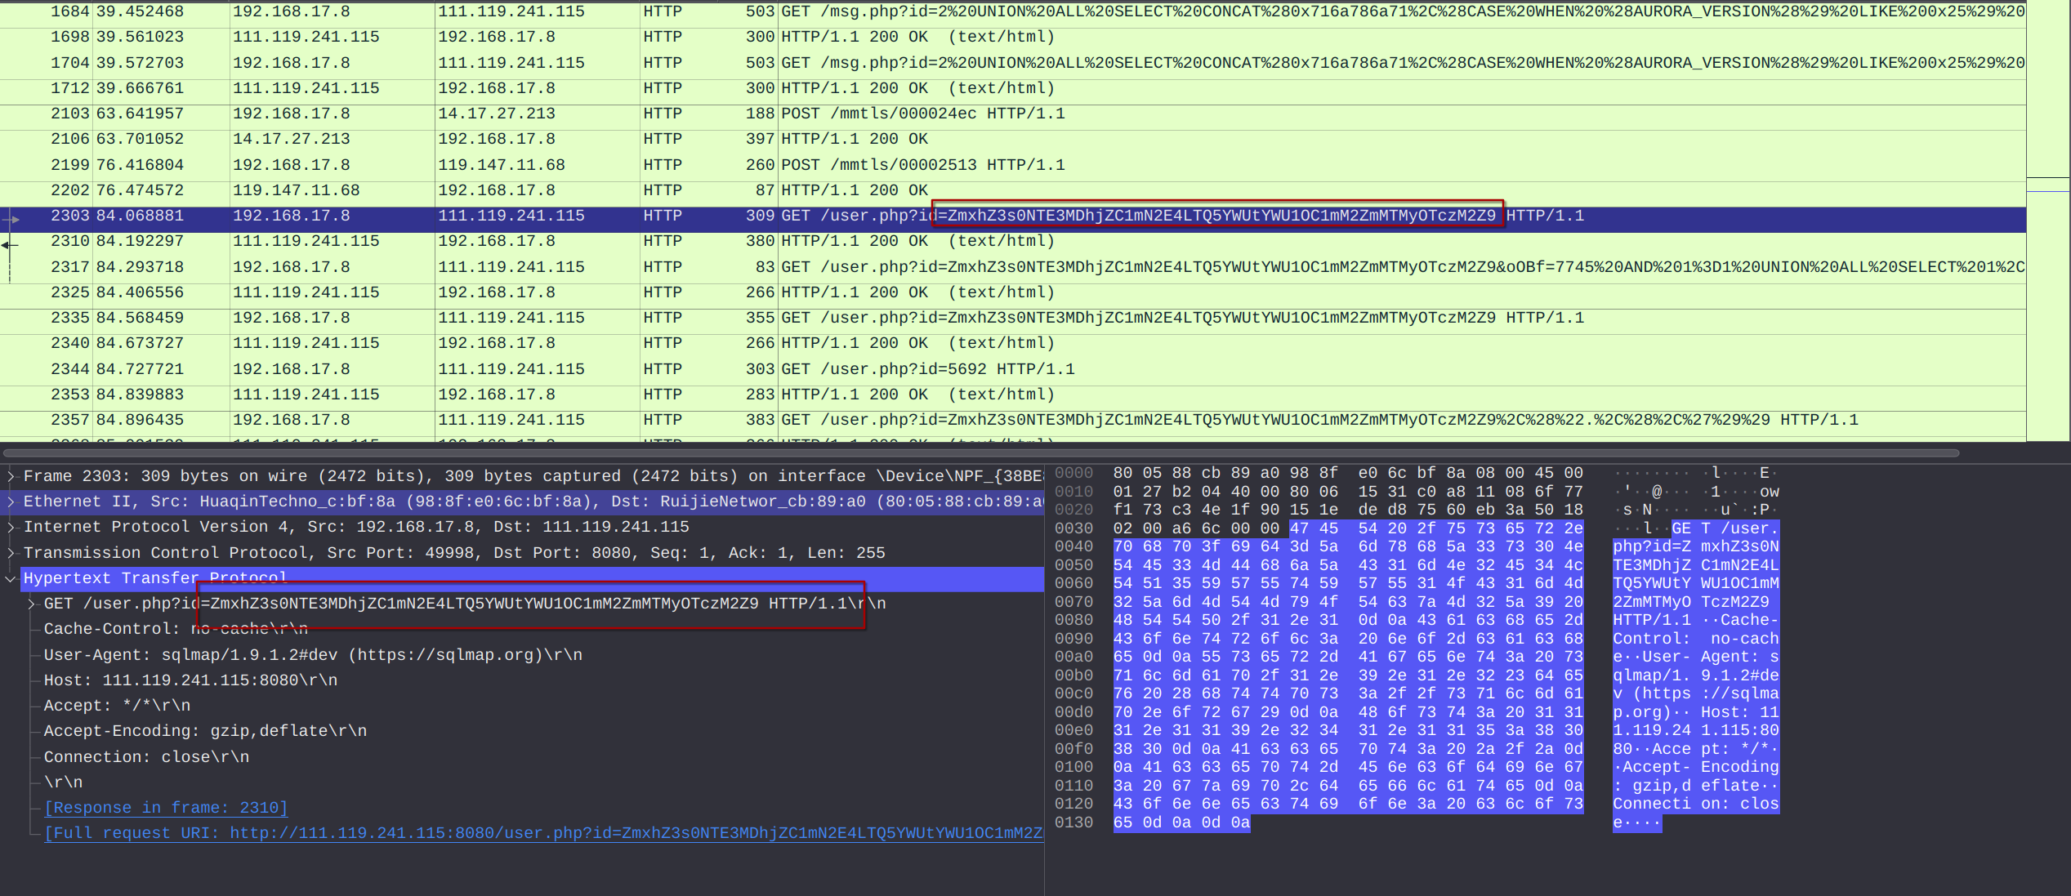2071x896 pixels.
Task: Click hex offset 0040 row bytes
Action: coord(1348,546)
